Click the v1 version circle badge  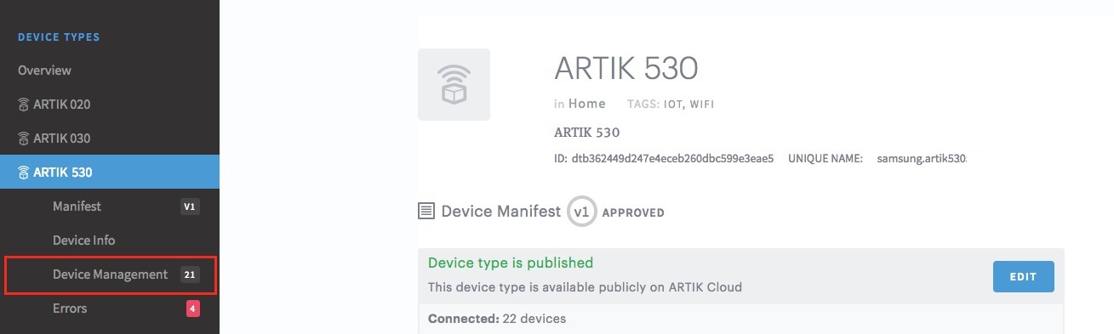(x=583, y=212)
